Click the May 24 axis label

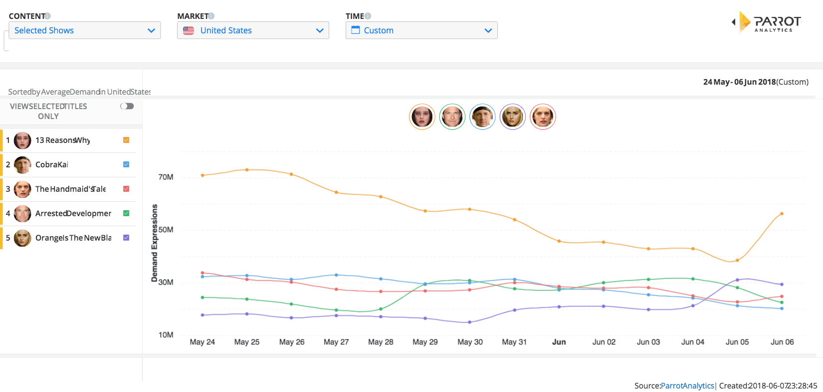(x=202, y=342)
